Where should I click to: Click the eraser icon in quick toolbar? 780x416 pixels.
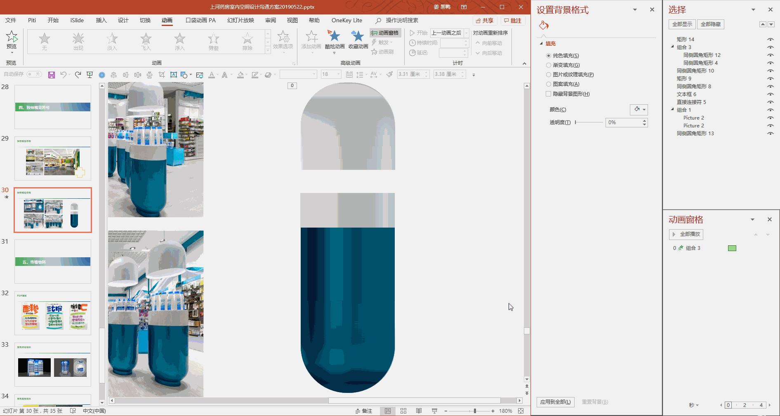[268, 75]
